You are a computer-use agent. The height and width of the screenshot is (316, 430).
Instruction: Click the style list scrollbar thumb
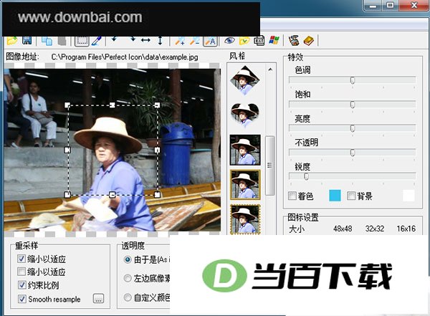click(270, 166)
